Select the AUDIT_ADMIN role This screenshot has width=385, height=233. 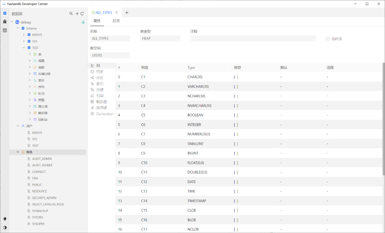pyautogui.click(x=42, y=159)
